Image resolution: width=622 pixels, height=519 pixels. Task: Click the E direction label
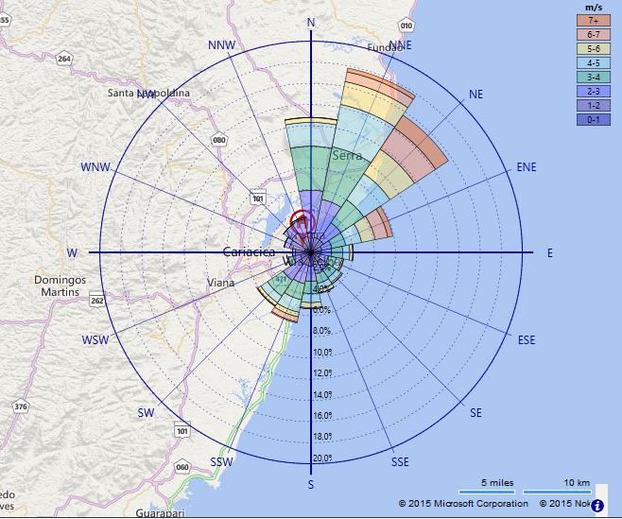coord(550,253)
